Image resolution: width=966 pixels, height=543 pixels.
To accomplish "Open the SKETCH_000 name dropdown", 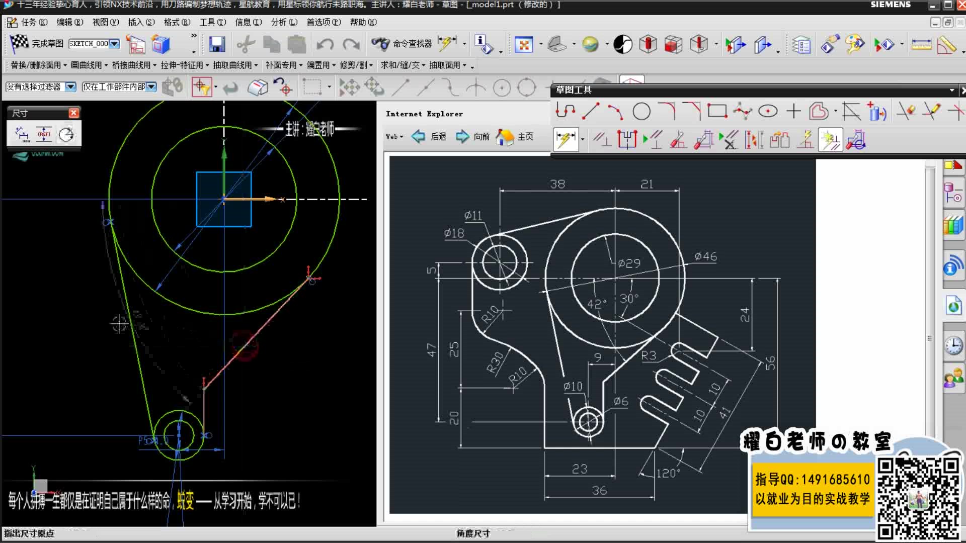I will click(x=114, y=44).
